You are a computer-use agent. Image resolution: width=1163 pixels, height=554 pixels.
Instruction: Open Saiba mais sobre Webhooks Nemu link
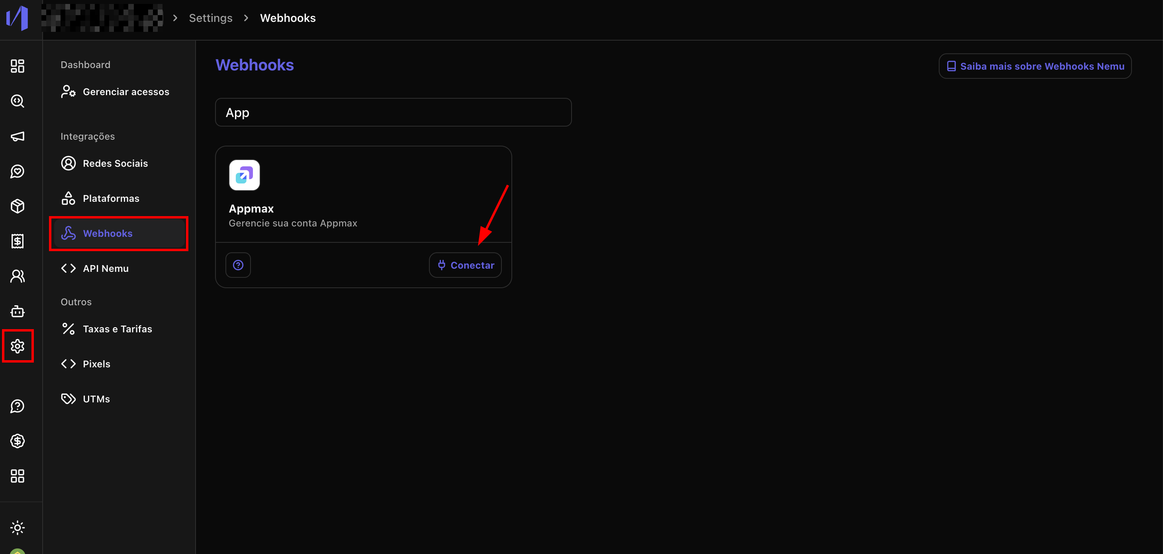click(1035, 66)
